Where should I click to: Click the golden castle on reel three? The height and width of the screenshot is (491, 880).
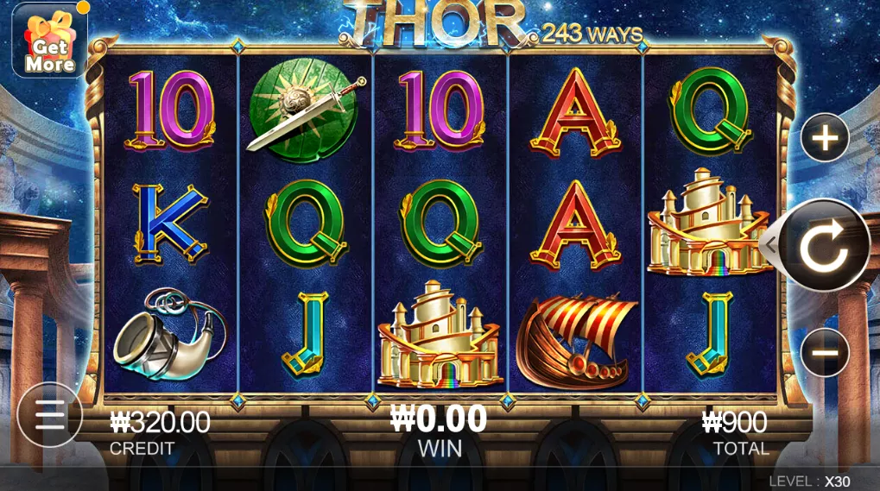tap(440, 335)
